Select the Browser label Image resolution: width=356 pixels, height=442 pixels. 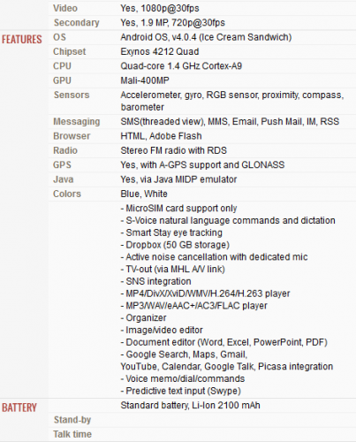coord(72,136)
